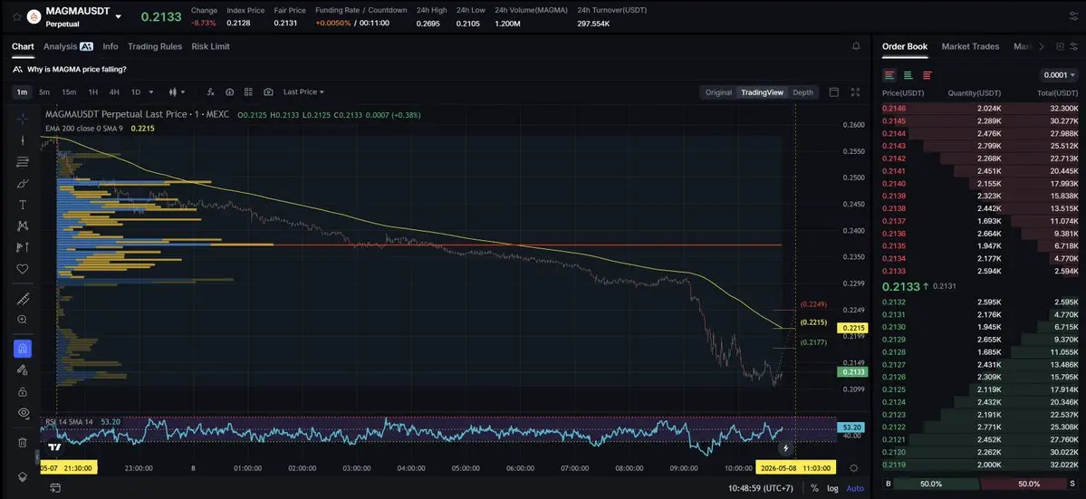1086x499 pixels.
Task: Open the Fibonacci and gann lines tool
Action: (22, 162)
